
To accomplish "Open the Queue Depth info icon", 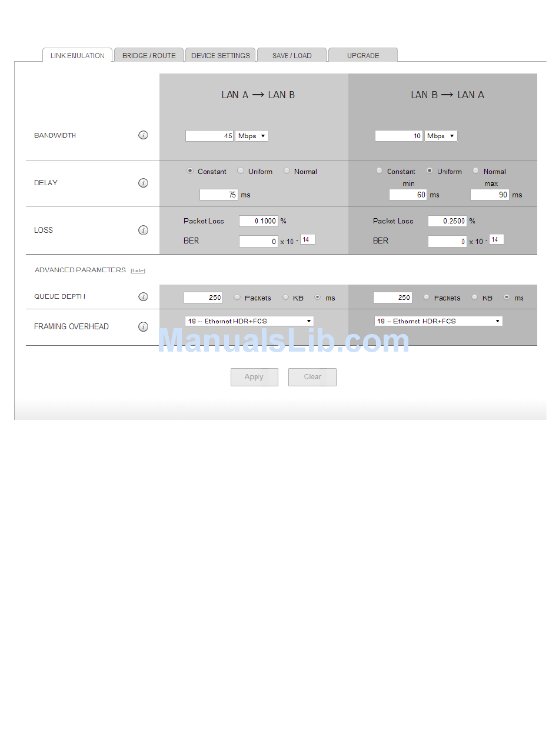I will (143, 297).
